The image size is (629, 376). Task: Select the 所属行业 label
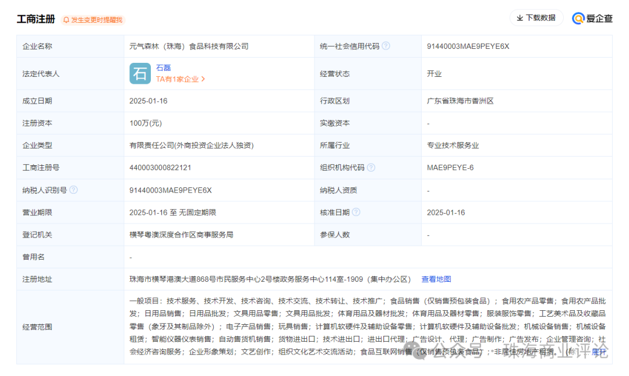pyautogui.click(x=334, y=146)
